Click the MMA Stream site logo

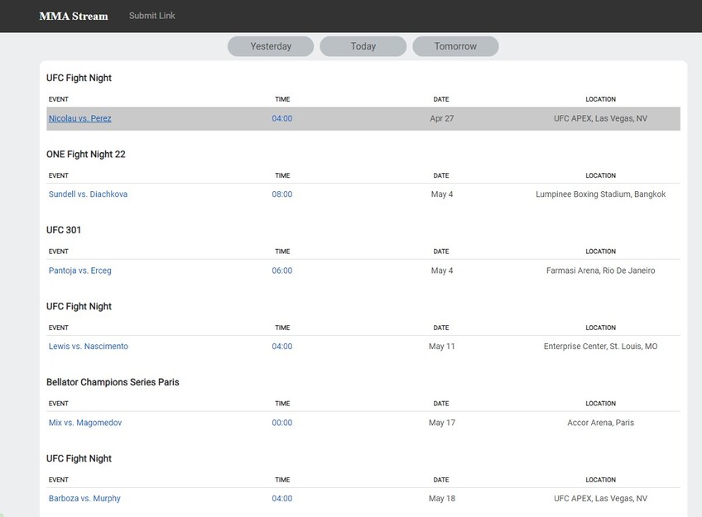click(74, 16)
